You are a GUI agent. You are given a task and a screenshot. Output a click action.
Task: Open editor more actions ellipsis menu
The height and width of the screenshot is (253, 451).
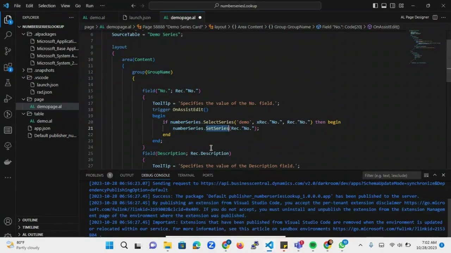point(444,17)
